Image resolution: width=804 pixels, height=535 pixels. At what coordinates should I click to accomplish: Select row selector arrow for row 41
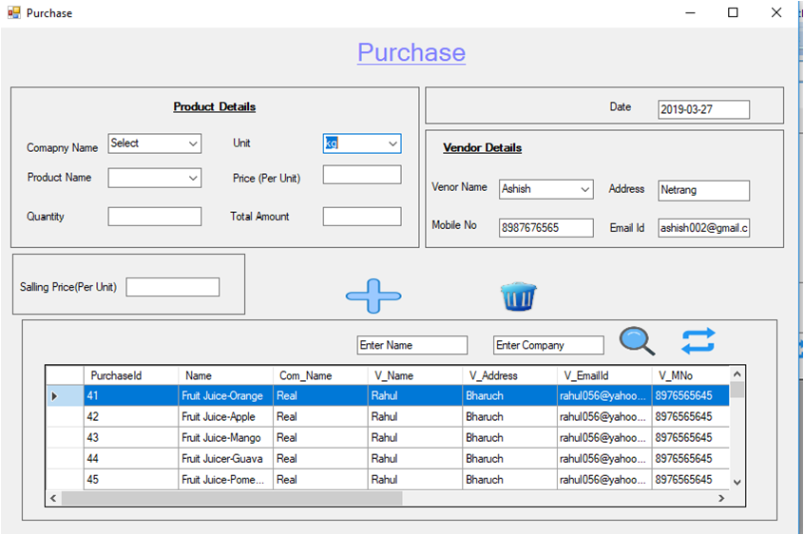click(x=66, y=396)
